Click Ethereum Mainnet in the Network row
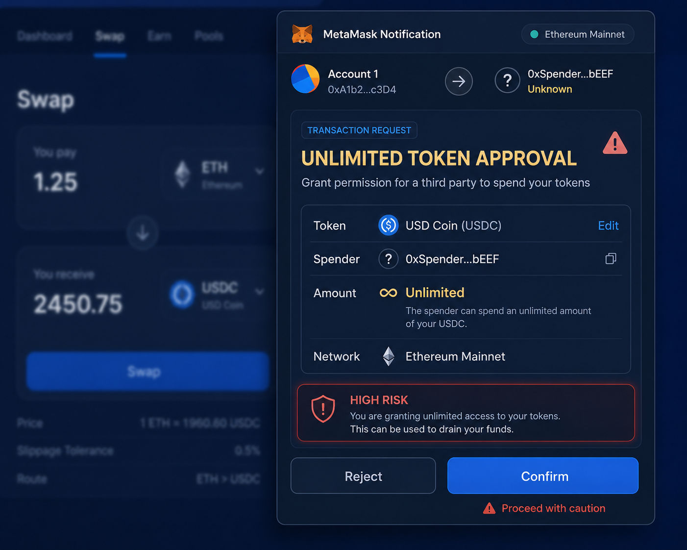The height and width of the screenshot is (550, 687). (x=455, y=356)
